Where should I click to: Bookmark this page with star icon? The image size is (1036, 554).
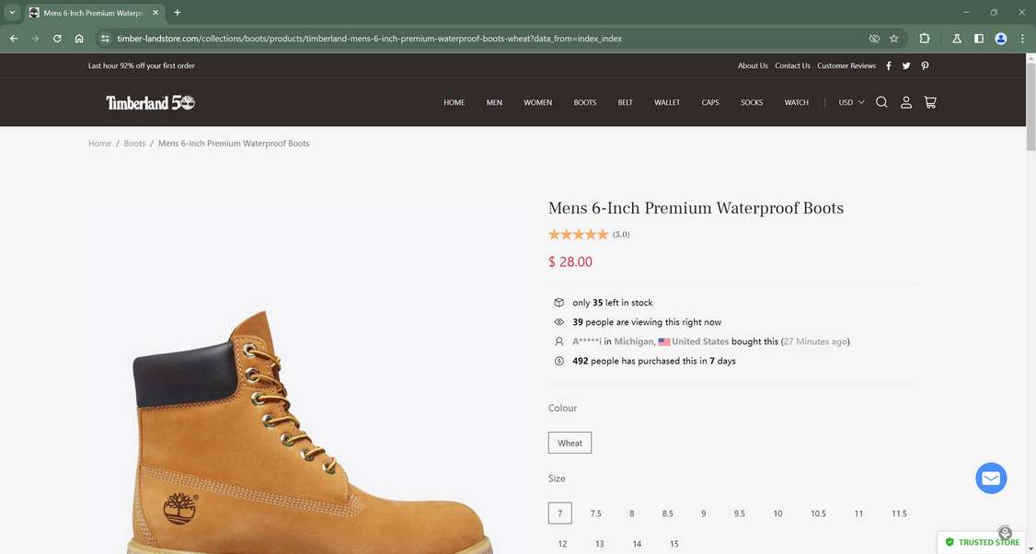(893, 39)
